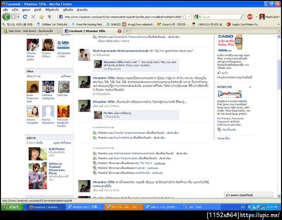This screenshot has height=220, width=282.
Task: Open Panyarat Bongkotd's friend photo
Action: point(63,111)
